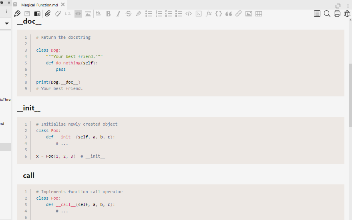Click the 'class Dog:' line
This screenshot has width=352, height=220.
coord(48,50)
